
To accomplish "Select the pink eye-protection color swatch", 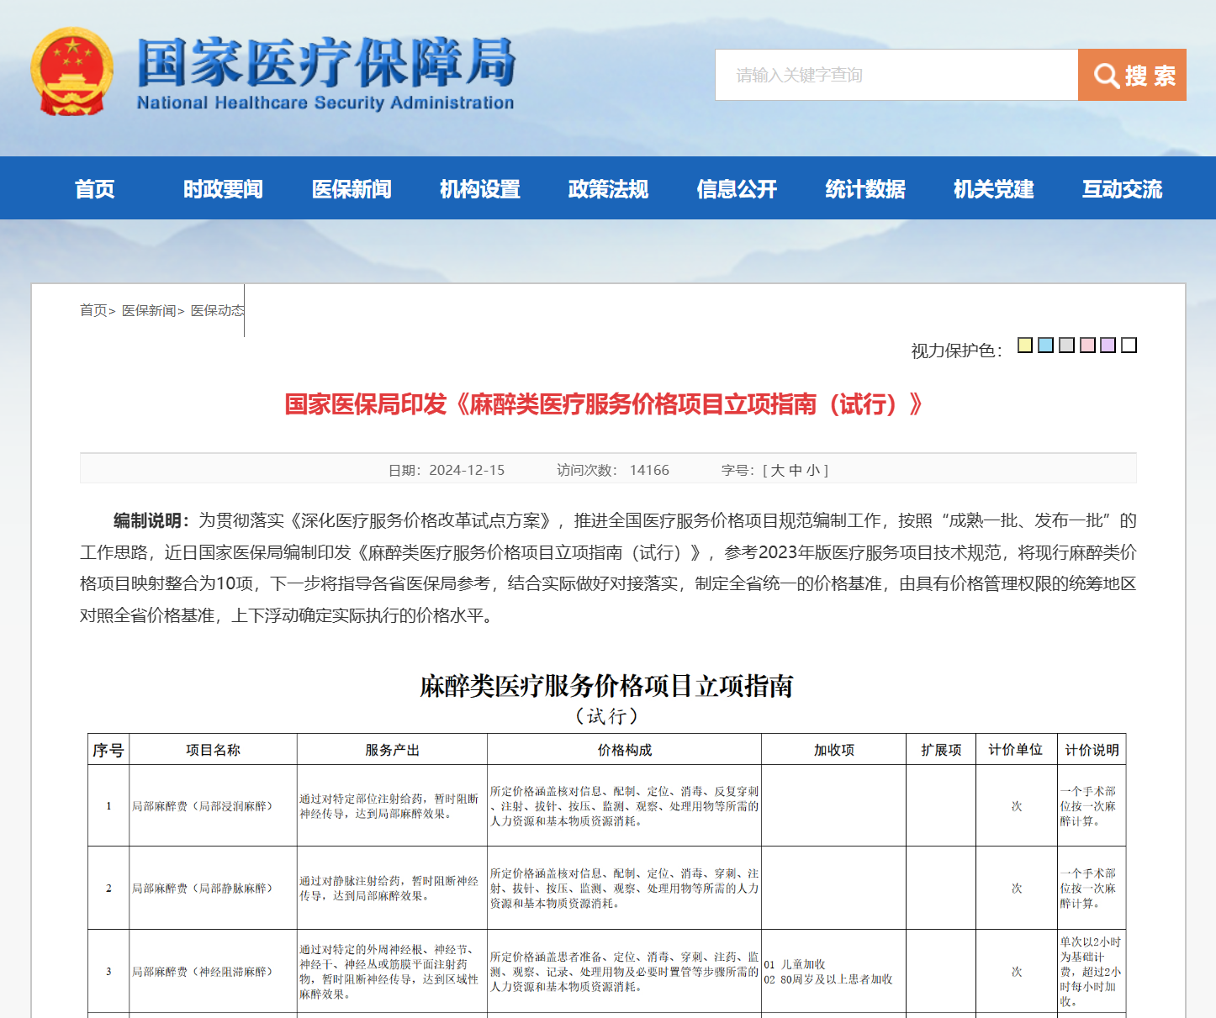I will point(1087,345).
